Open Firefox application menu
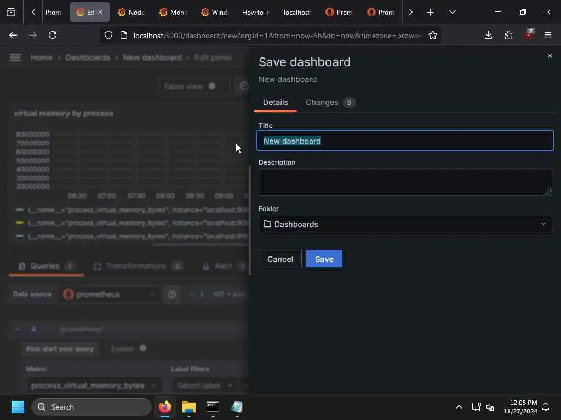This screenshot has width=561, height=420. 548,35
